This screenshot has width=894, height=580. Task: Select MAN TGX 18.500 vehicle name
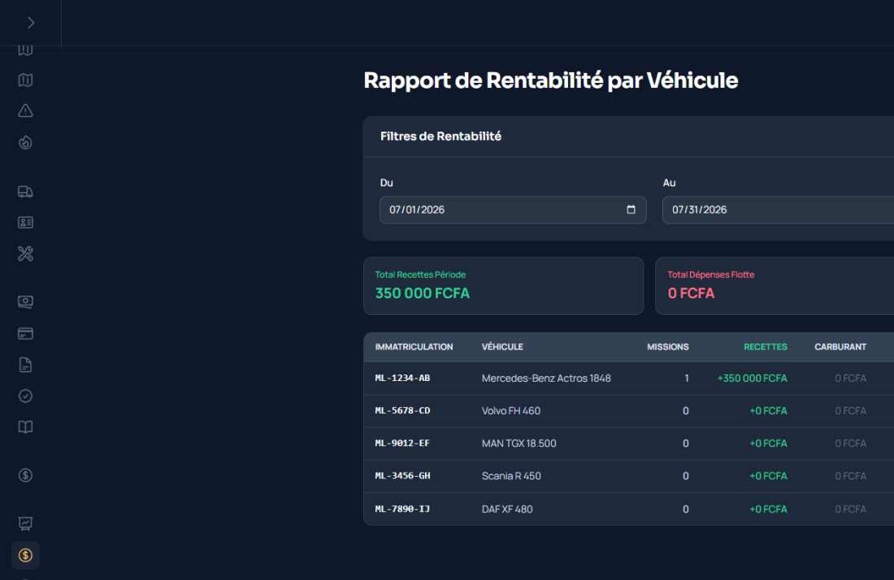(x=519, y=444)
